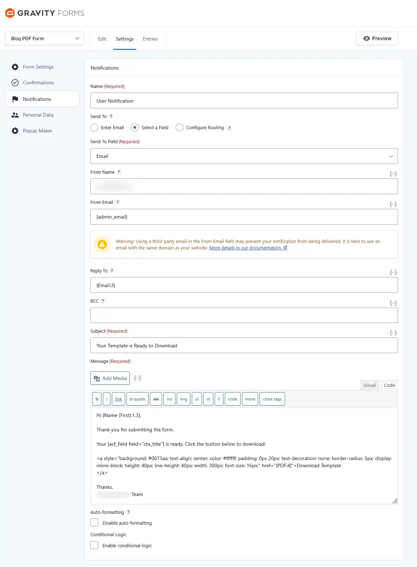The image size is (417, 567).
Task: Click the Gravity Forms logo
Action: click(45, 13)
